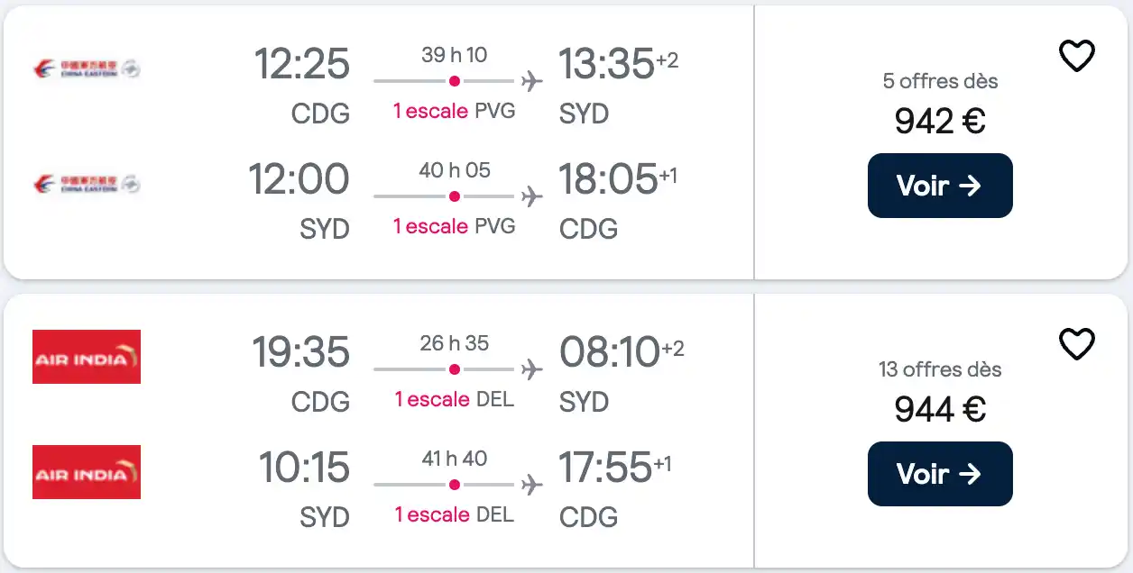Screen dimensions: 1133x573
Task: Select the 12:25 CDG departure time
Action: point(301,65)
